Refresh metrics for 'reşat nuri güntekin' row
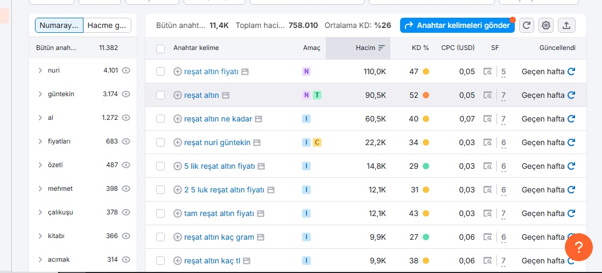The width and height of the screenshot is (602, 273). coord(571,142)
